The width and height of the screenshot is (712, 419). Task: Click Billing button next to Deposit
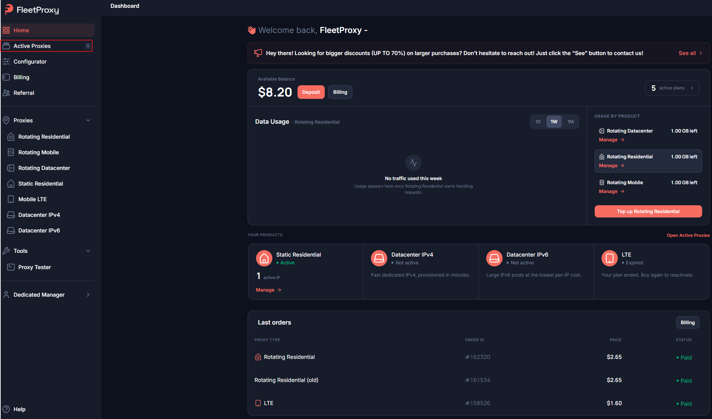[x=340, y=92]
